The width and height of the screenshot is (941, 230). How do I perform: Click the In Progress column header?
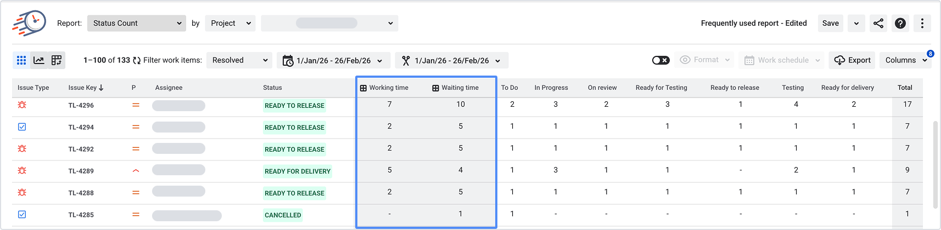(551, 88)
